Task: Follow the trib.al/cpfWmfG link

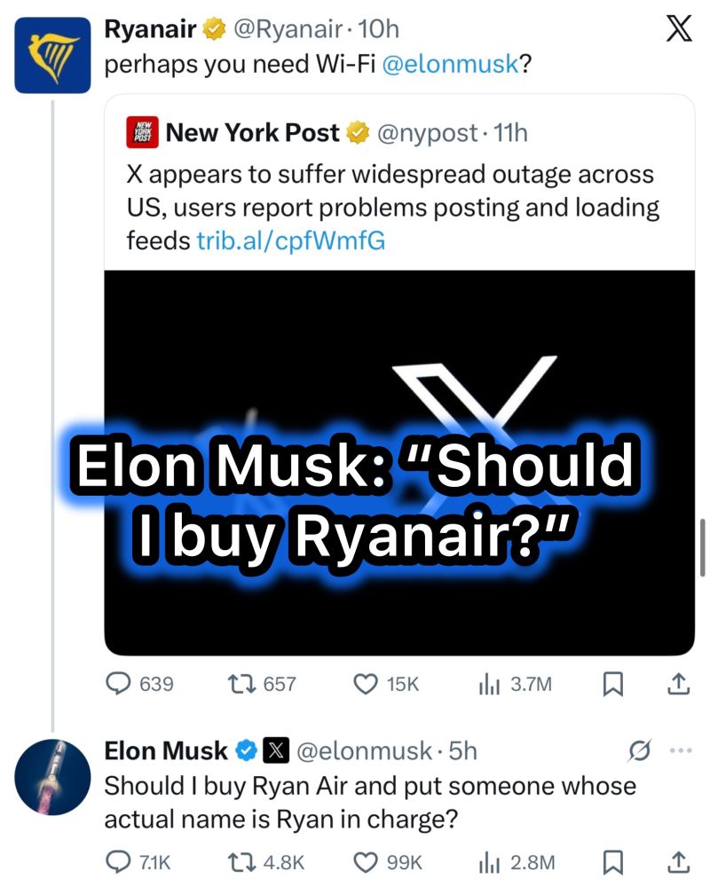Action: coord(291,240)
